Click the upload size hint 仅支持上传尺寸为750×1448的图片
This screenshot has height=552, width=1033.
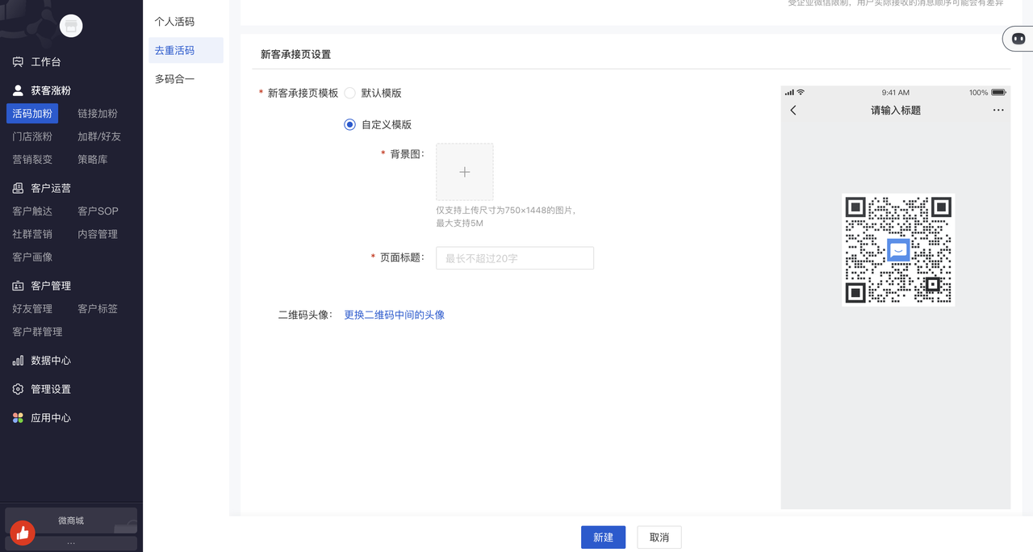point(506,210)
